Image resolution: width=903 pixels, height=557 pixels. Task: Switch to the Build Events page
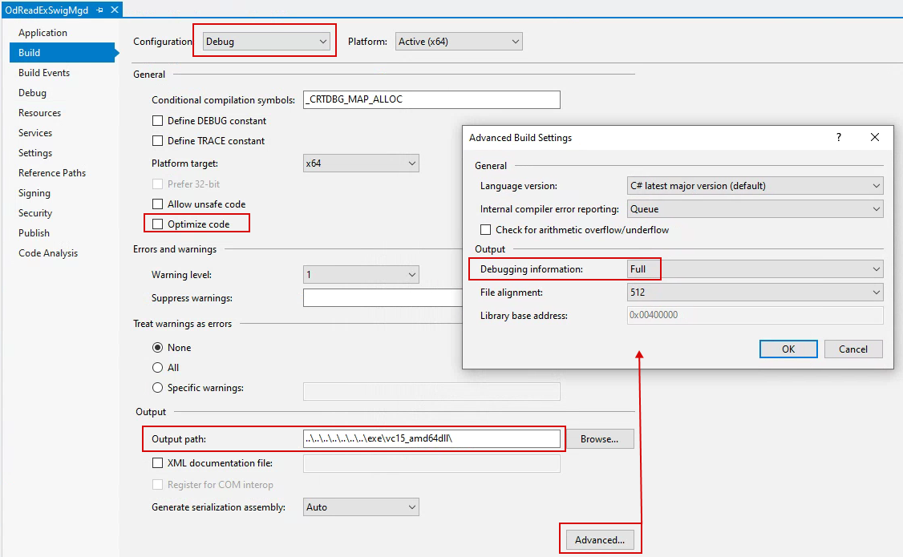44,73
